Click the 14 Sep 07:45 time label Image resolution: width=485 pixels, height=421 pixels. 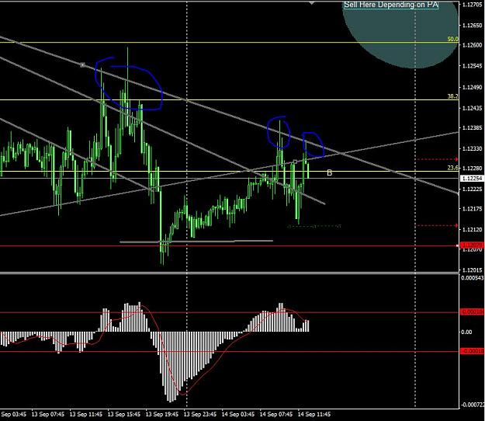tap(276, 414)
